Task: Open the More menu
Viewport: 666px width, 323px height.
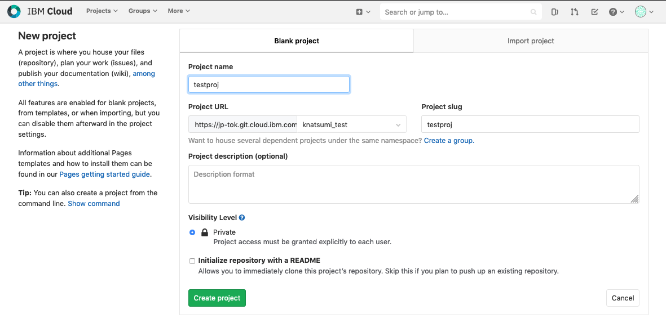Action: (x=179, y=11)
